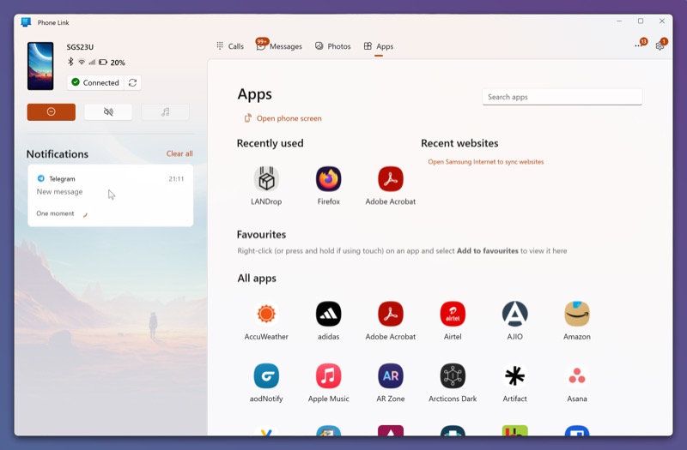Viewport: 687px width, 450px height.
Task: Click the SGS23U phone thumbnail
Action: point(40,66)
